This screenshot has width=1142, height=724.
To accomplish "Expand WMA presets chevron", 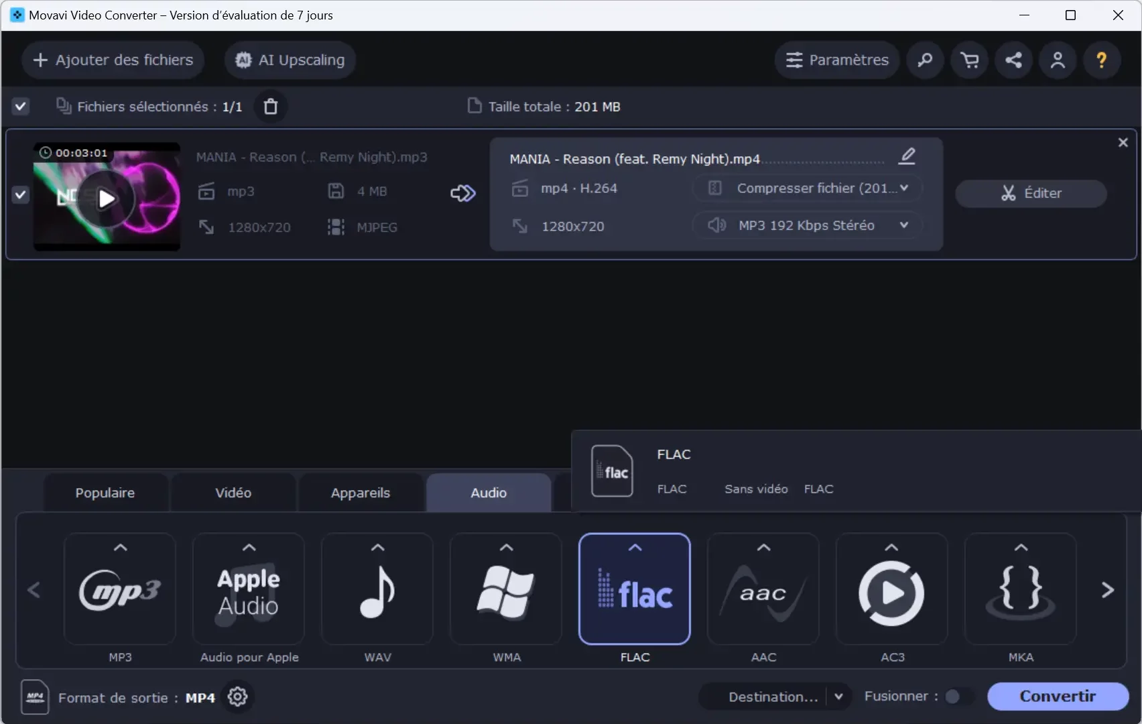I will (507, 548).
